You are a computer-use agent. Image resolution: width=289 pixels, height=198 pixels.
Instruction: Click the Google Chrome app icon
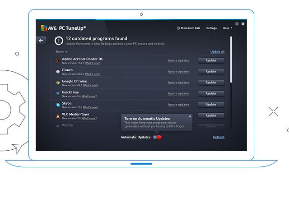click(58, 83)
